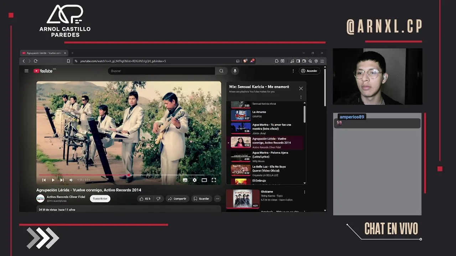
Task: Start voice search with the microphone
Action: click(x=235, y=71)
